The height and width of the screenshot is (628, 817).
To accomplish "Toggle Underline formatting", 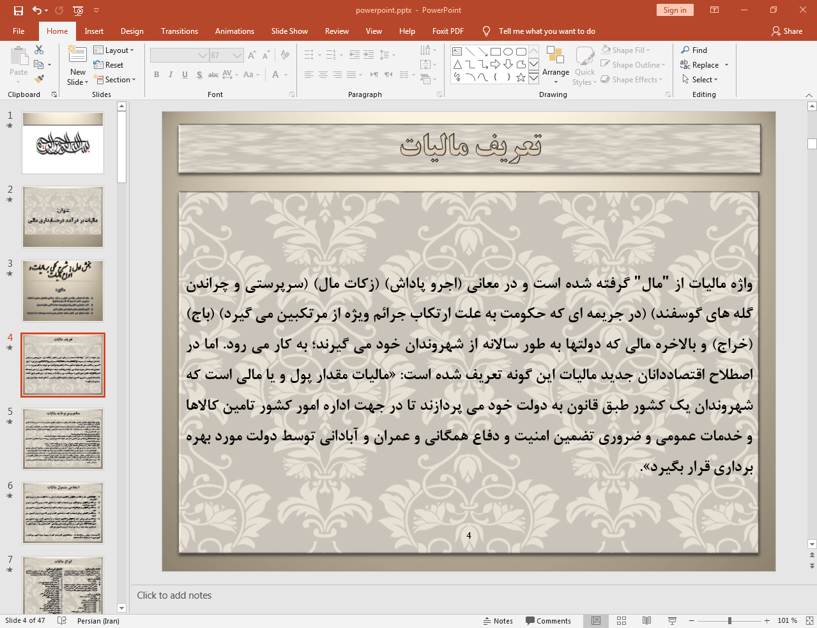I will pyautogui.click(x=185, y=75).
